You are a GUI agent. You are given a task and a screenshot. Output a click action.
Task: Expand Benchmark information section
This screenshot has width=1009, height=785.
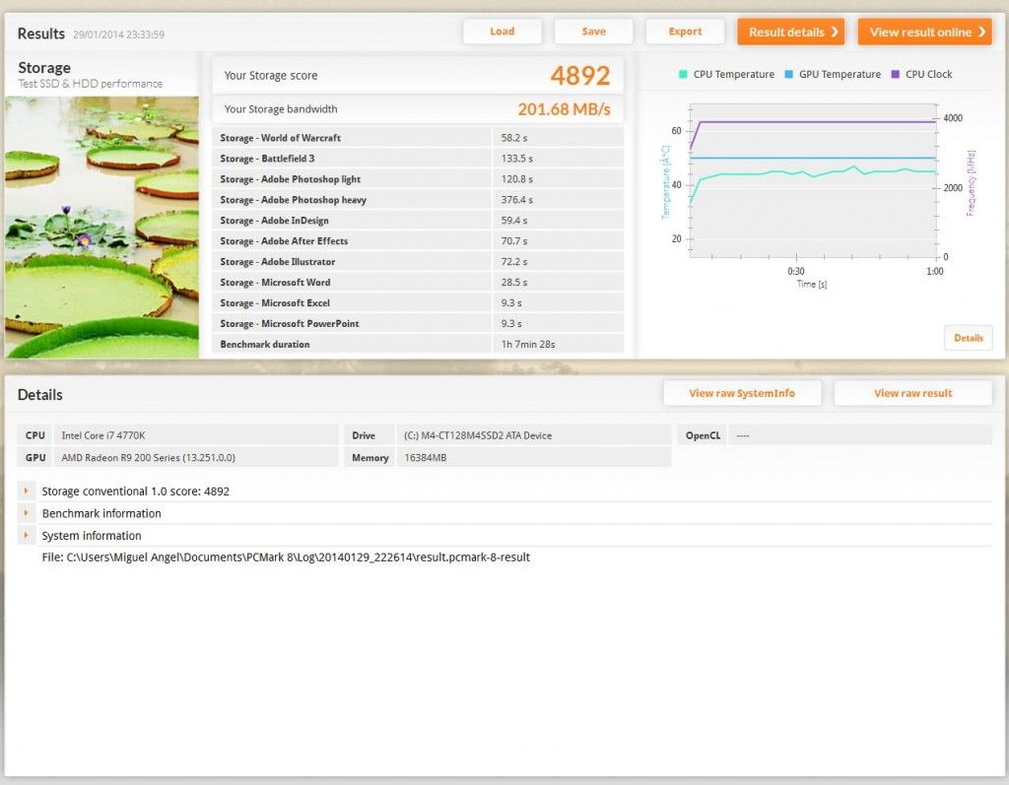click(x=26, y=513)
